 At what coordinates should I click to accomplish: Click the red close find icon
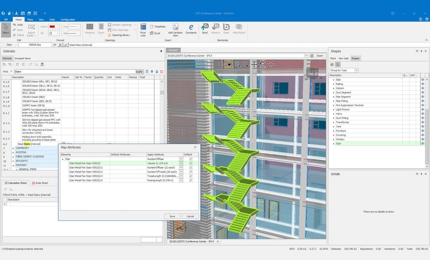coord(161,72)
